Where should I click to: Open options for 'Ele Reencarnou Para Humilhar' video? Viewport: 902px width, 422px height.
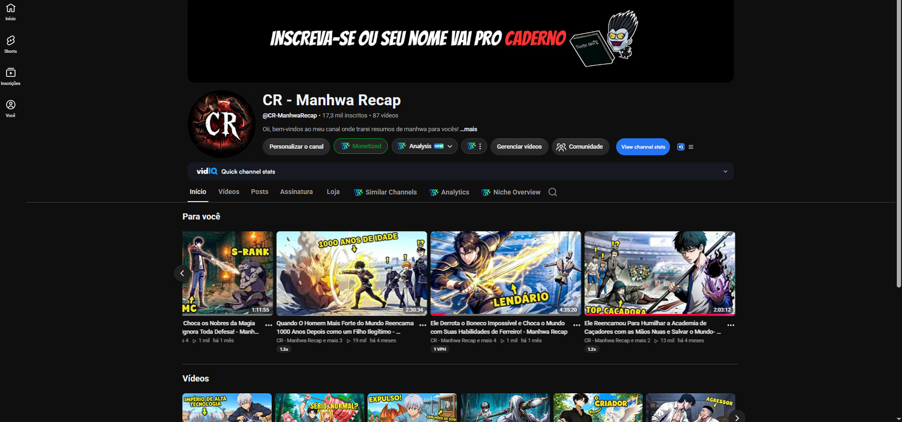pos(731,325)
